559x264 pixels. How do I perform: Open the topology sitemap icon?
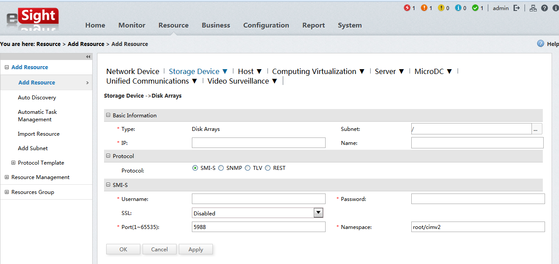point(533,8)
